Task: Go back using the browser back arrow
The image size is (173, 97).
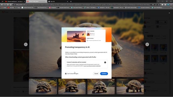Action: (2, 5)
